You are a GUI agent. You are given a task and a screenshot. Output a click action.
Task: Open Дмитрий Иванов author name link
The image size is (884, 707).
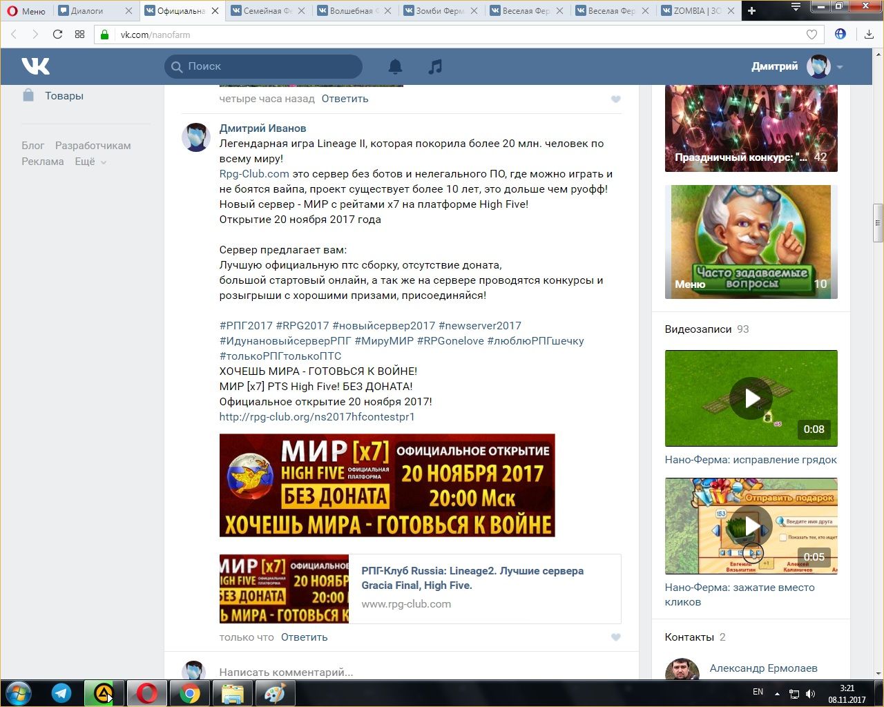pos(262,128)
